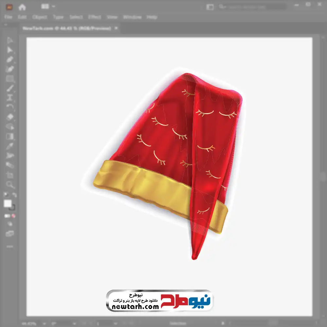Choose the Rectangle tool
This screenshot has height=327, width=327.
pyautogui.click(x=10, y=79)
